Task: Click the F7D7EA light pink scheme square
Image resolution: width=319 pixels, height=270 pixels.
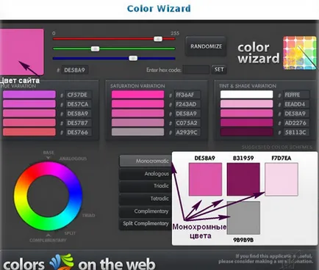Action: (x=282, y=179)
